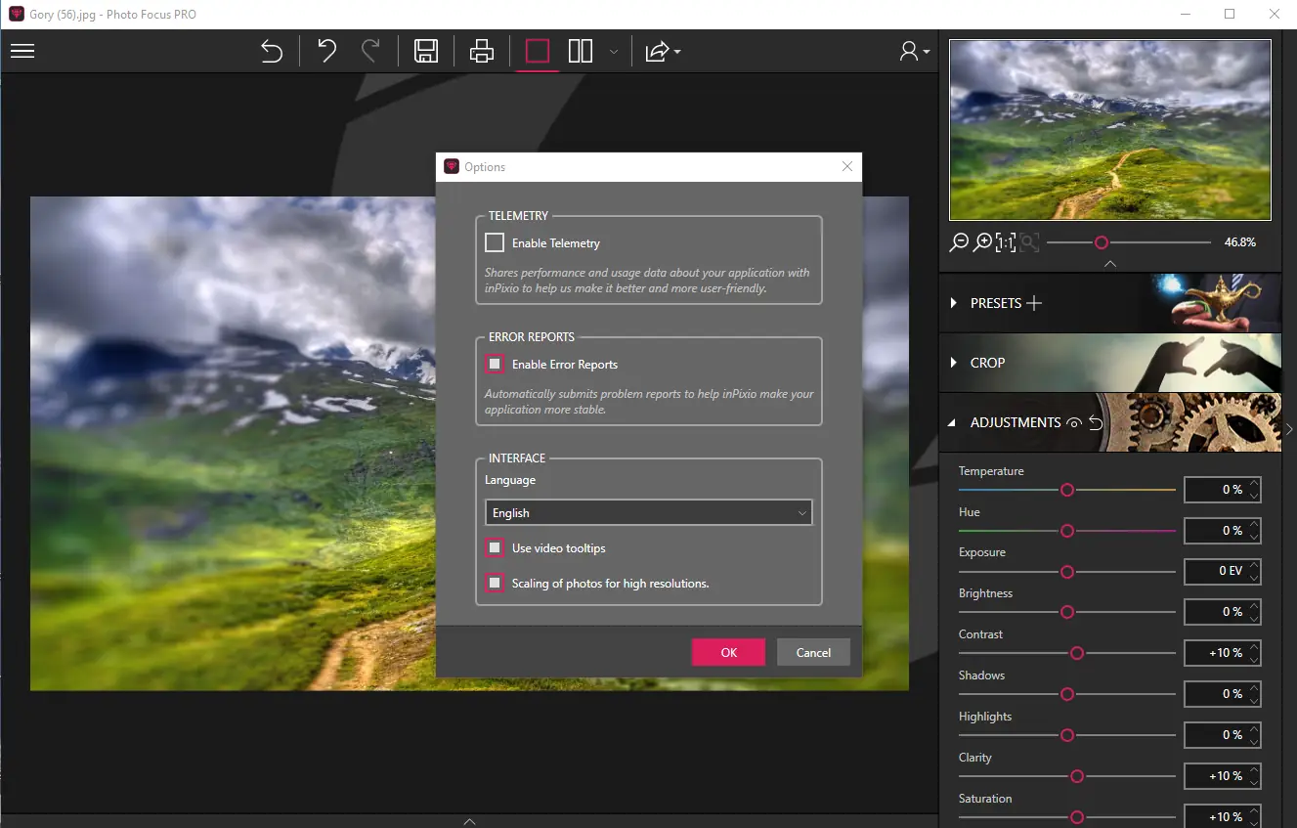Screen dimensions: 1297x828
Task: Open the user account menu
Action: [x=914, y=51]
